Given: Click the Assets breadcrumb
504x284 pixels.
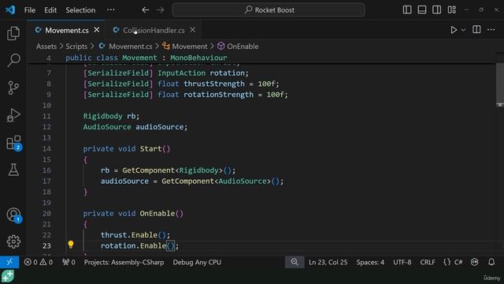Looking at the screenshot, I should [46, 47].
